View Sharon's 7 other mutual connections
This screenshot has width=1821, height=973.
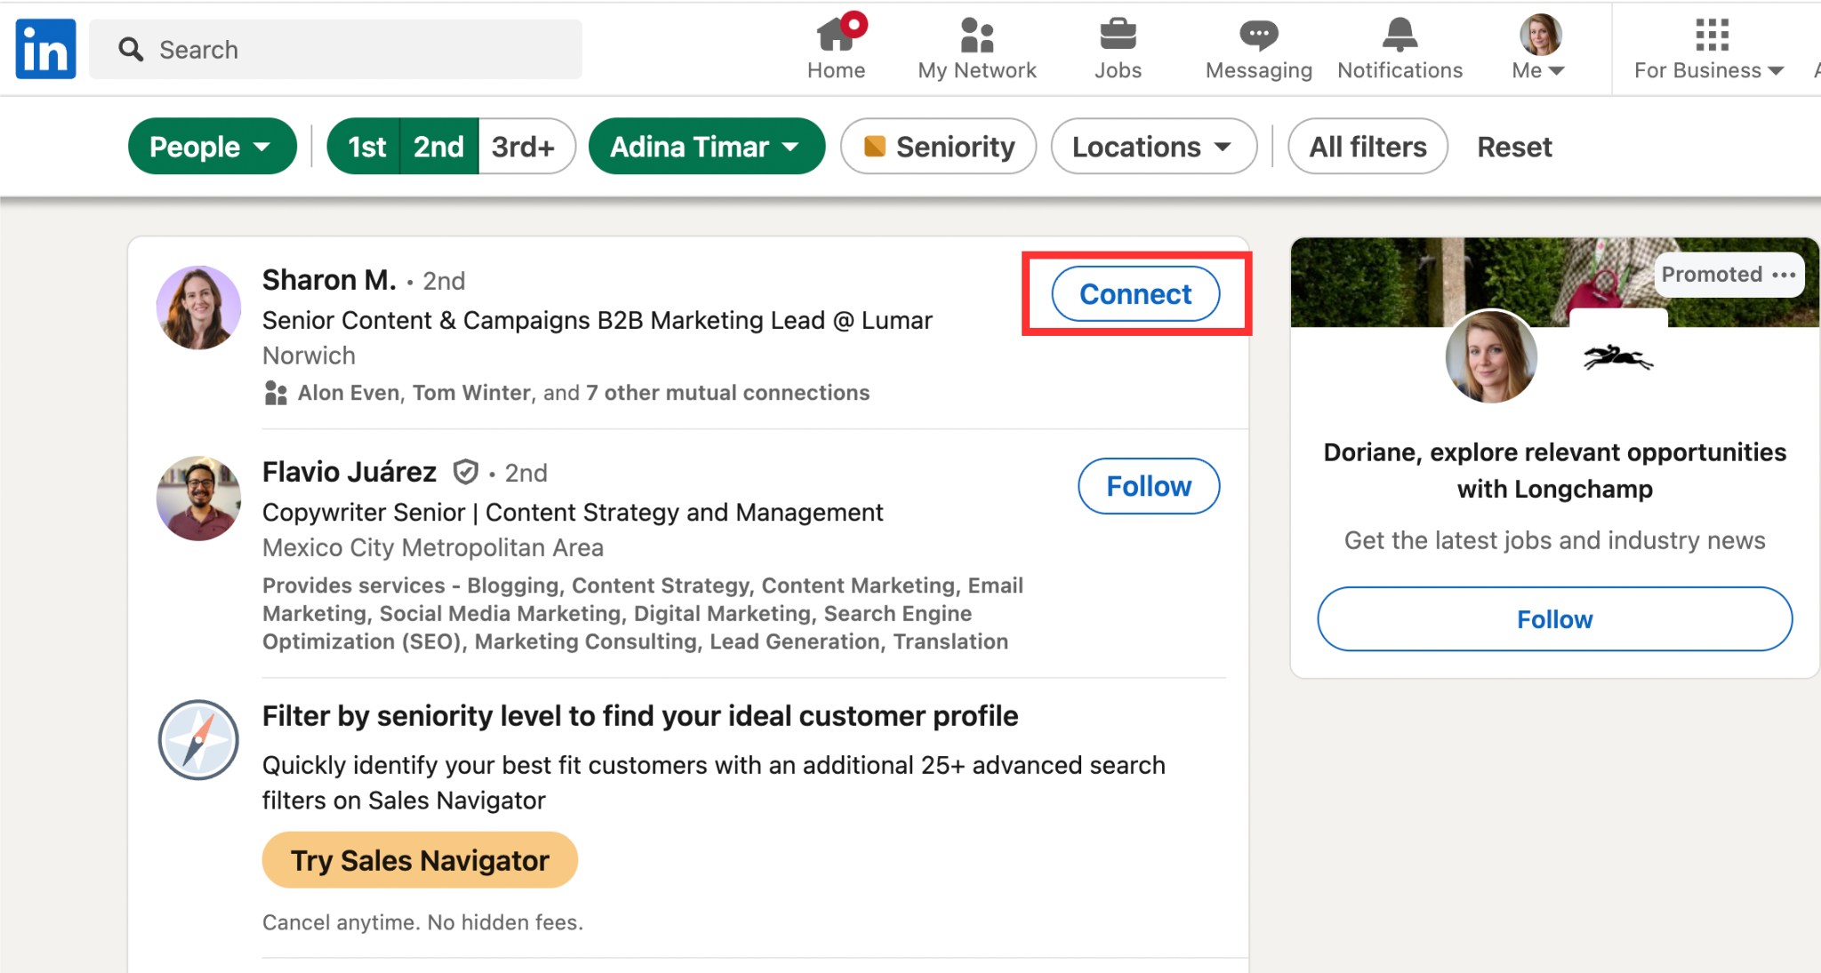pyautogui.click(x=727, y=393)
